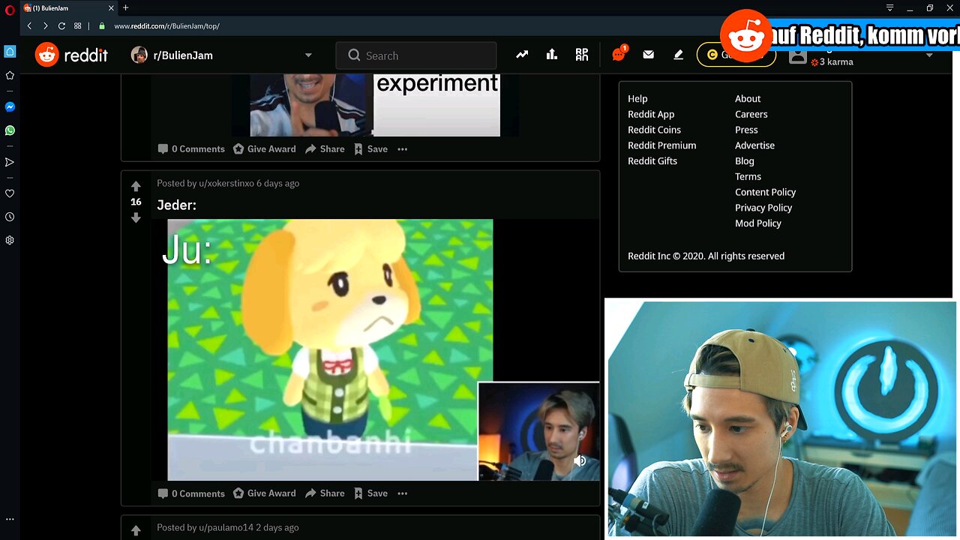Open user profile u/paulamo14
Viewport: 960px width, 540px height.
pyautogui.click(x=226, y=527)
